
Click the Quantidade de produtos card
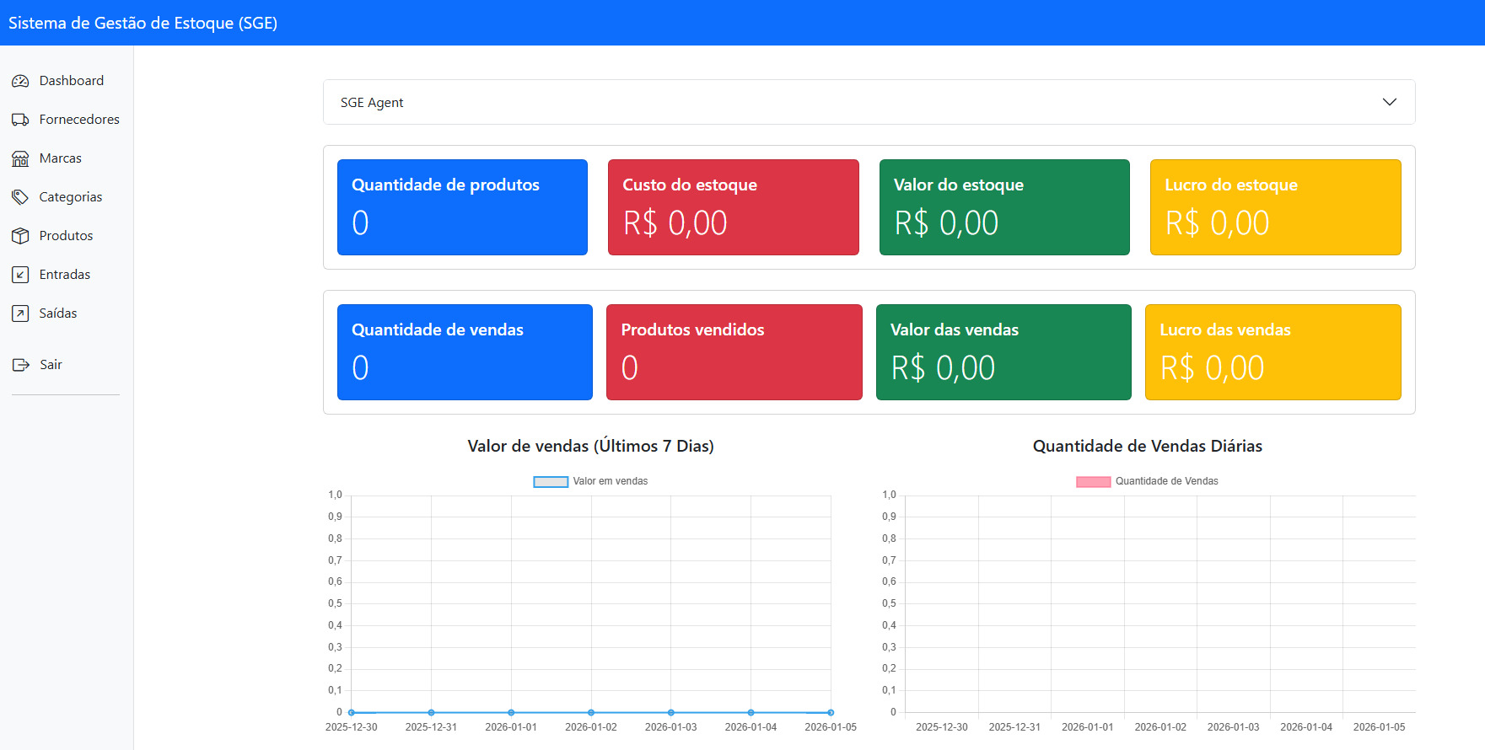click(x=462, y=207)
